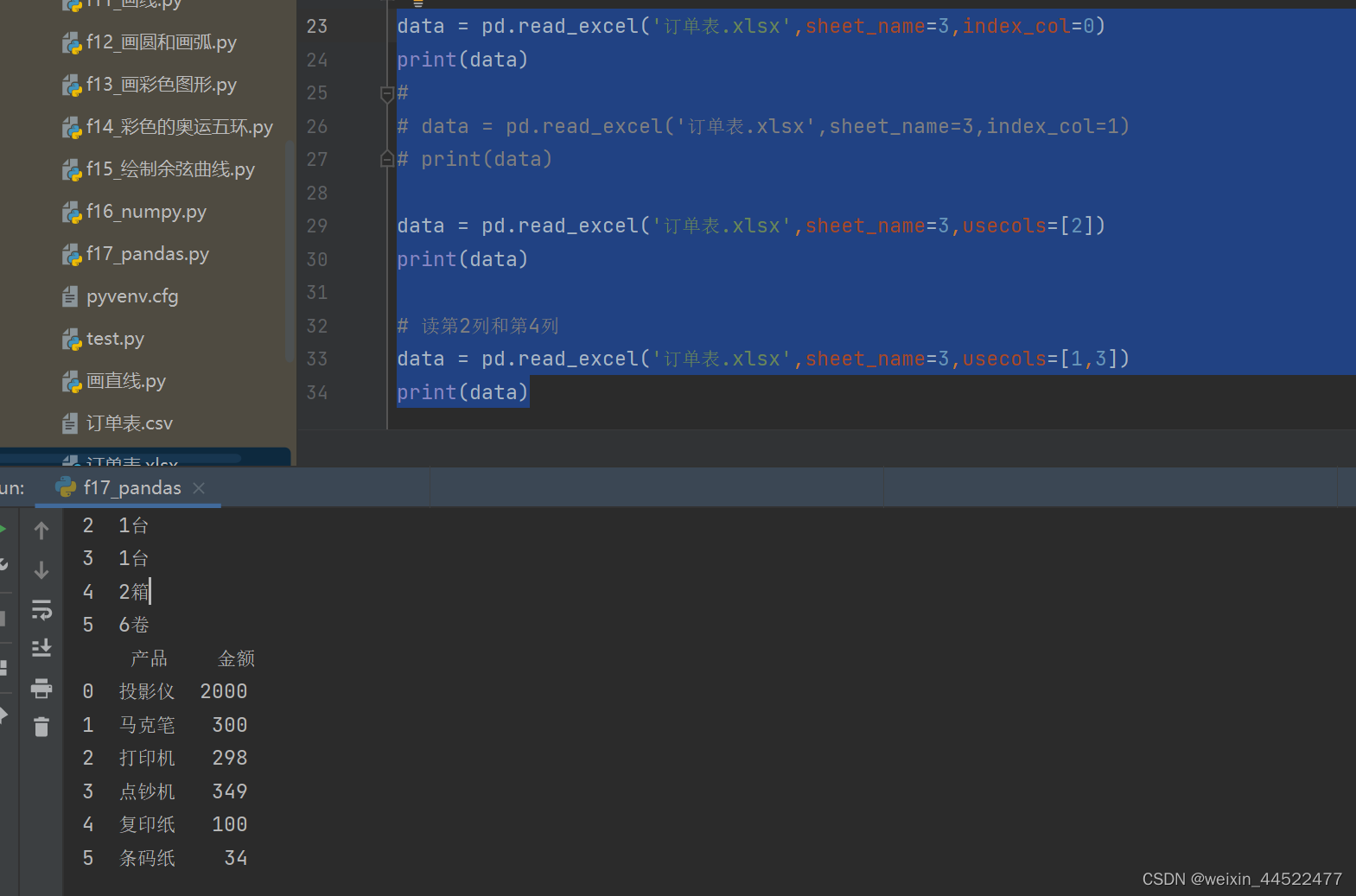The image size is (1356, 896).
Task: Click Python file icon beside f13_画彩色图形.py
Action: 72,85
